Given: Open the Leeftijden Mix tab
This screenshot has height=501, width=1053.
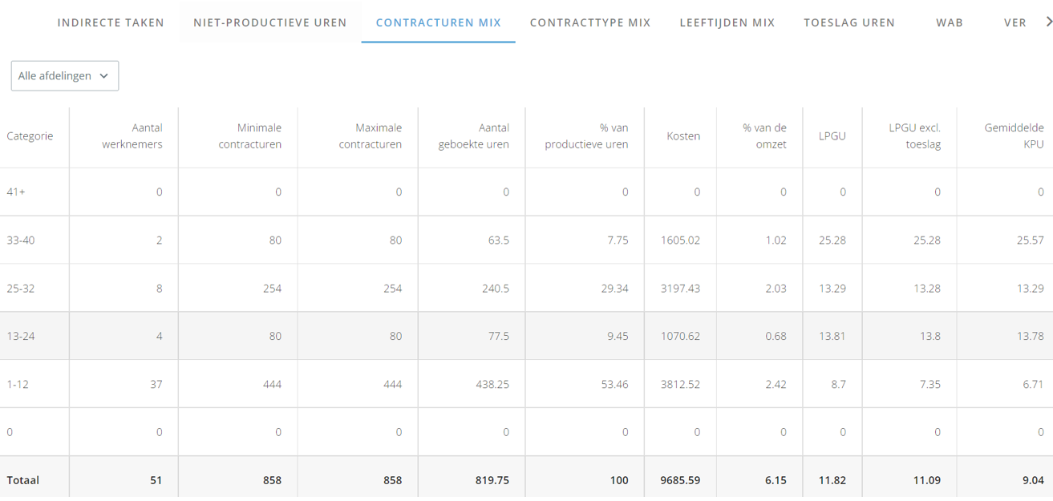Looking at the screenshot, I should click(x=727, y=22).
